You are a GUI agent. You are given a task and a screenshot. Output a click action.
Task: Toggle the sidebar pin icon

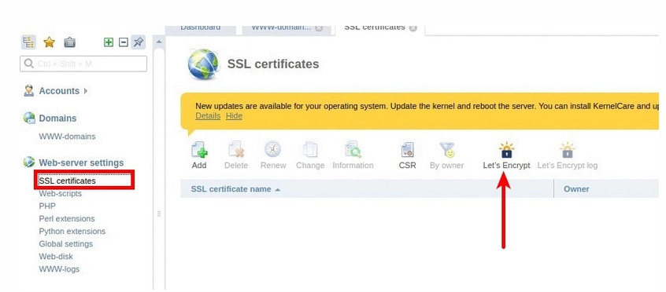[x=138, y=42]
